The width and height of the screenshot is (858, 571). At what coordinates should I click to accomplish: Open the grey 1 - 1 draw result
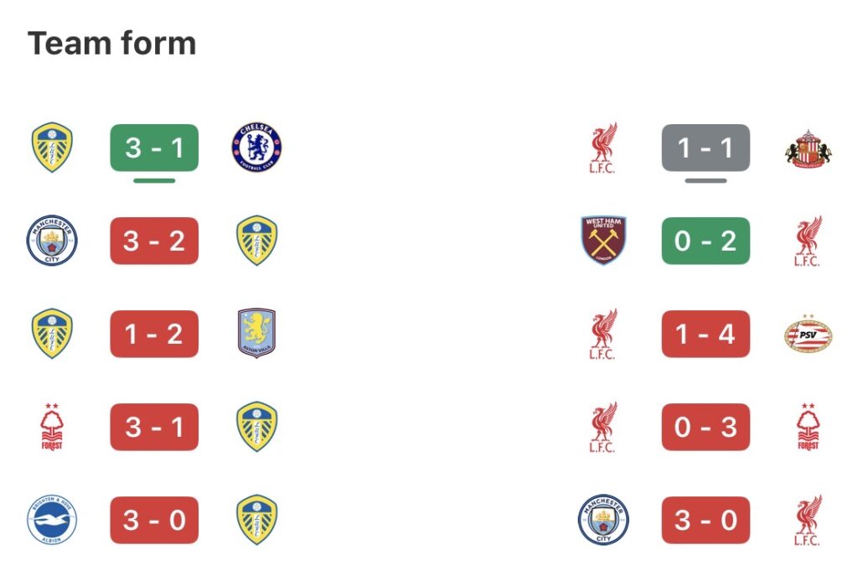click(x=706, y=148)
